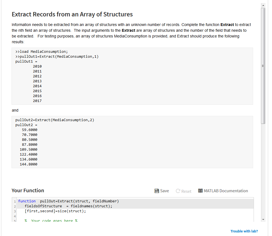Click the up arrow of the right scrollbar

263,5
